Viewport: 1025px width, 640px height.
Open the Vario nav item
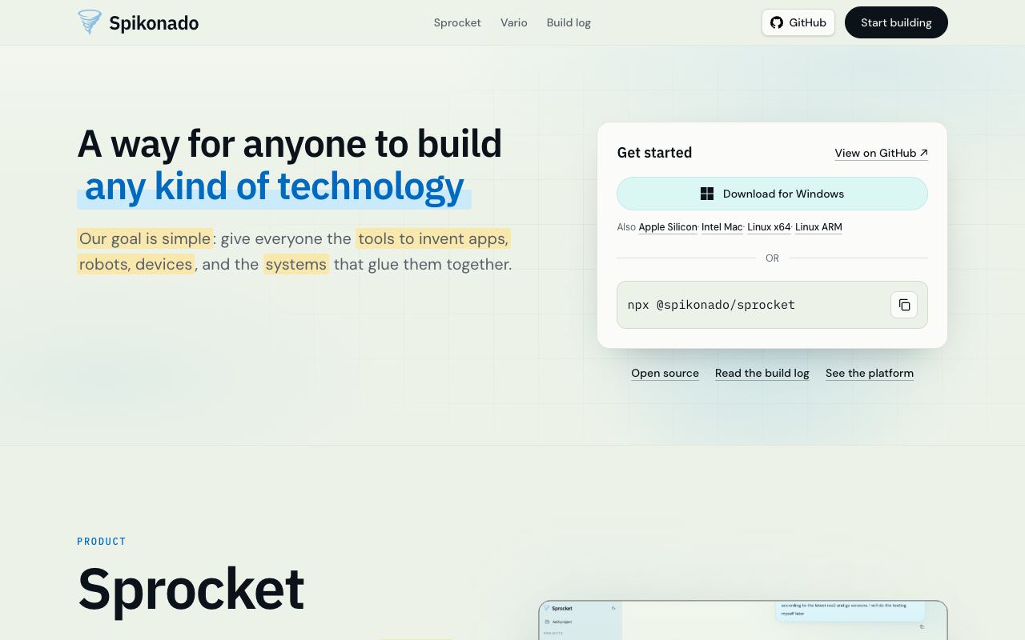click(x=514, y=22)
